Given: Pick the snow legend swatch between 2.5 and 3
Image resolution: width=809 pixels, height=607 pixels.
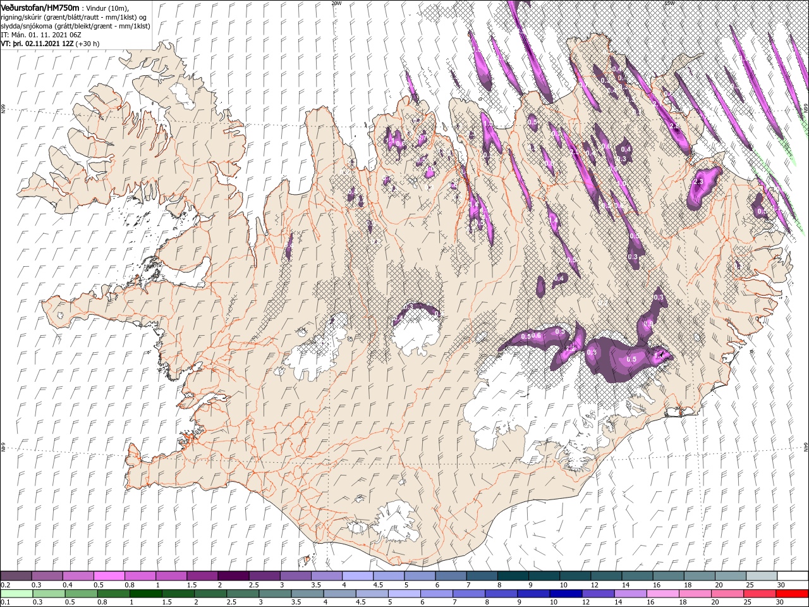Looking at the screenshot, I should pos(264,575).
